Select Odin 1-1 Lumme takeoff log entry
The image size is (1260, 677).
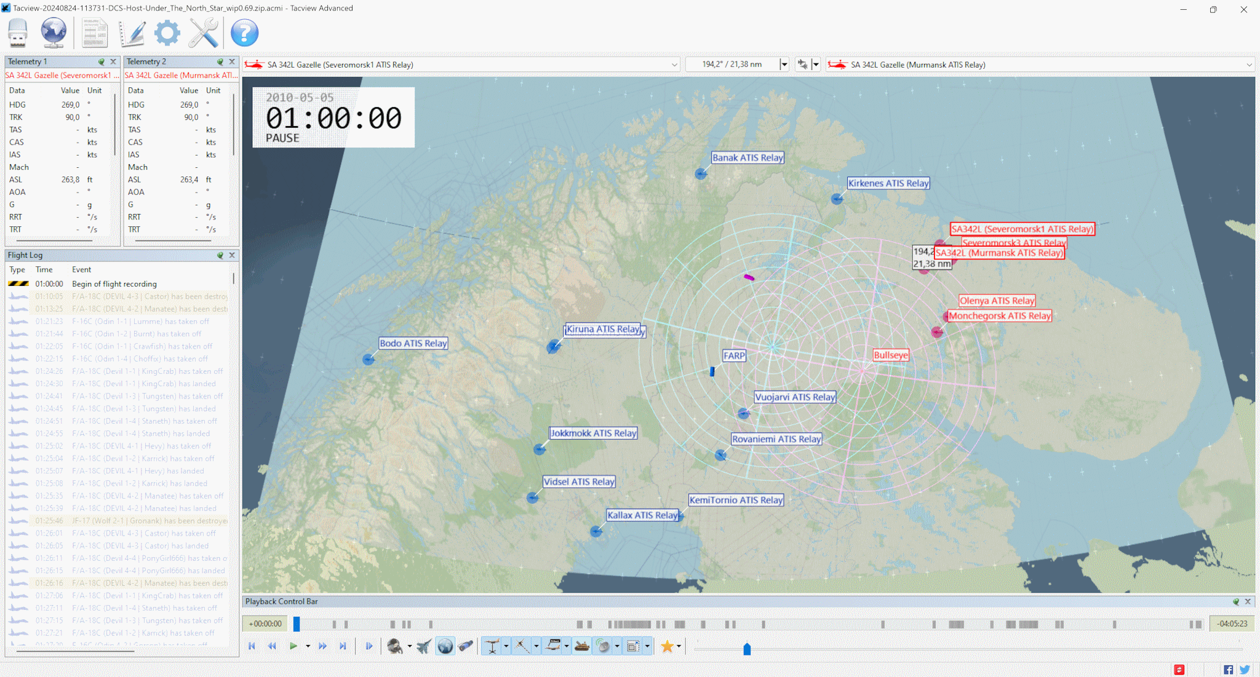(140, 322)
